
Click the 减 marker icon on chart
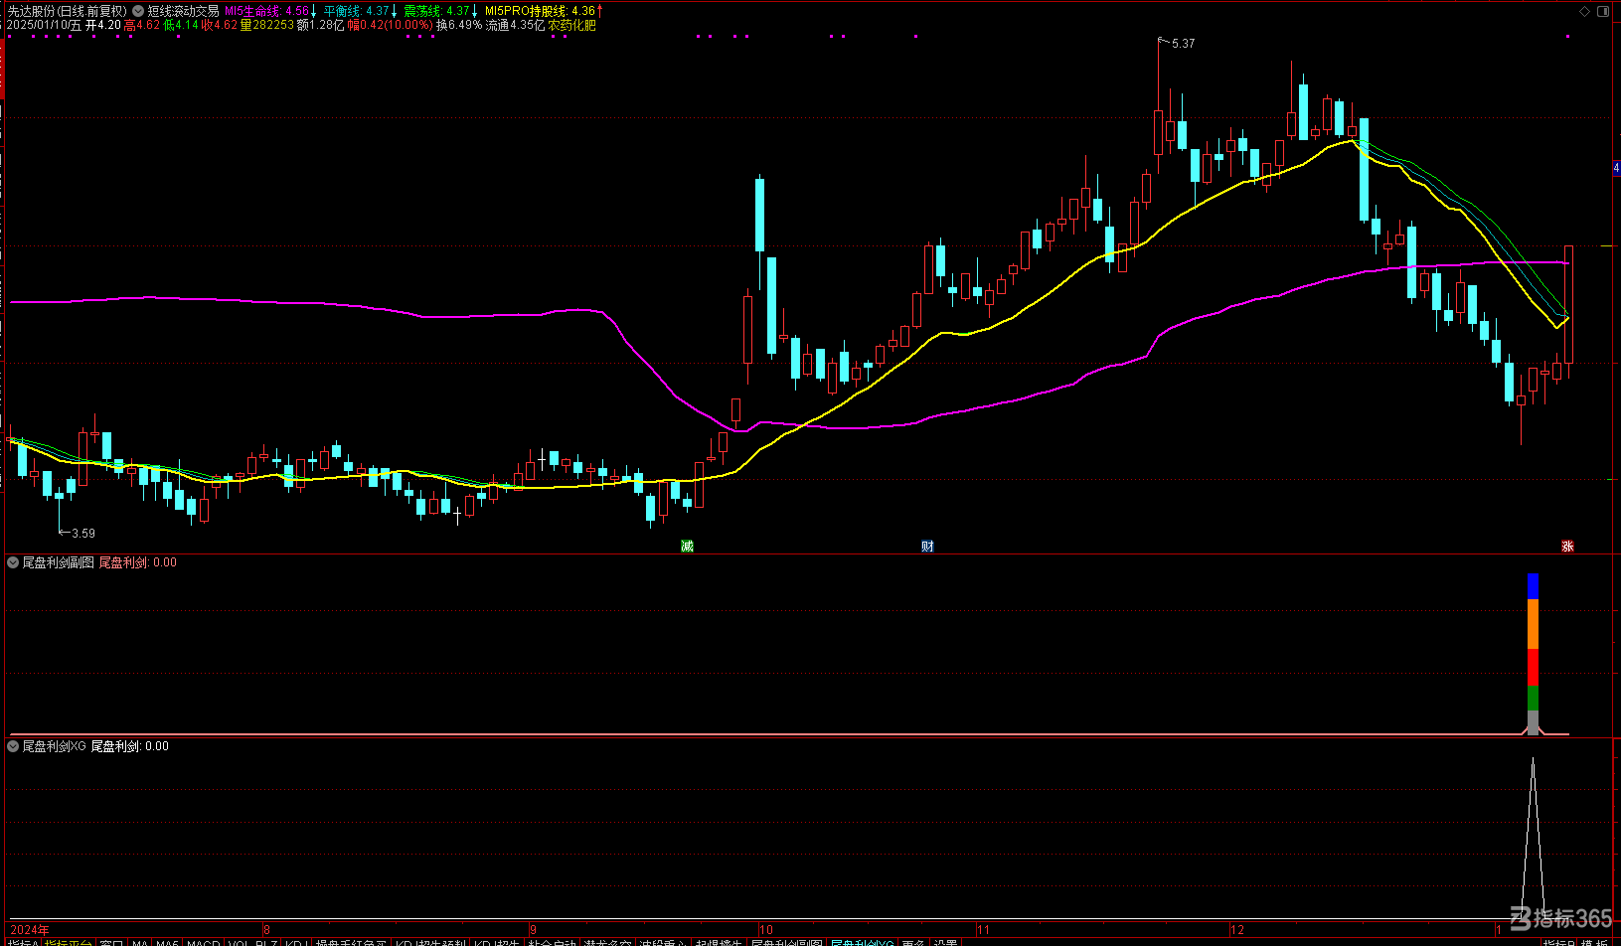[687, 547]
